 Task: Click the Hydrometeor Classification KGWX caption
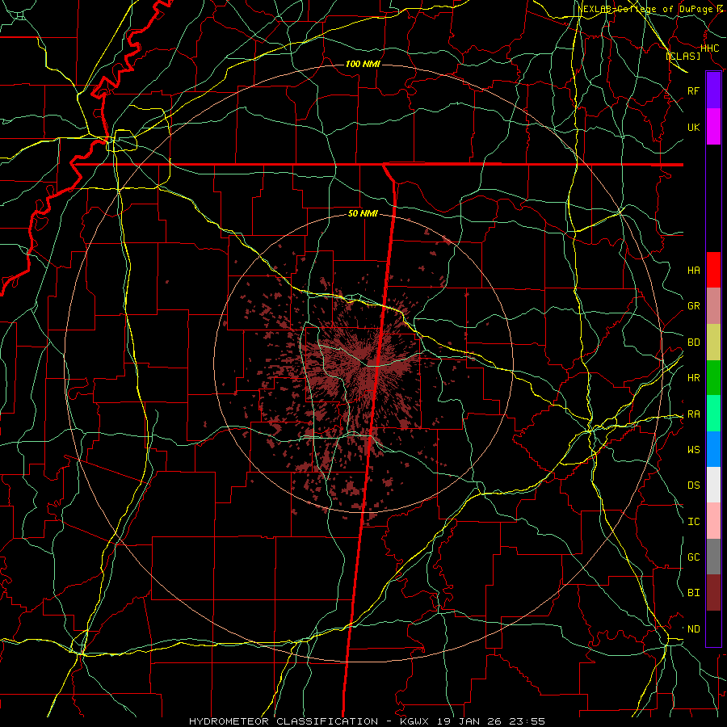point(367,721)
